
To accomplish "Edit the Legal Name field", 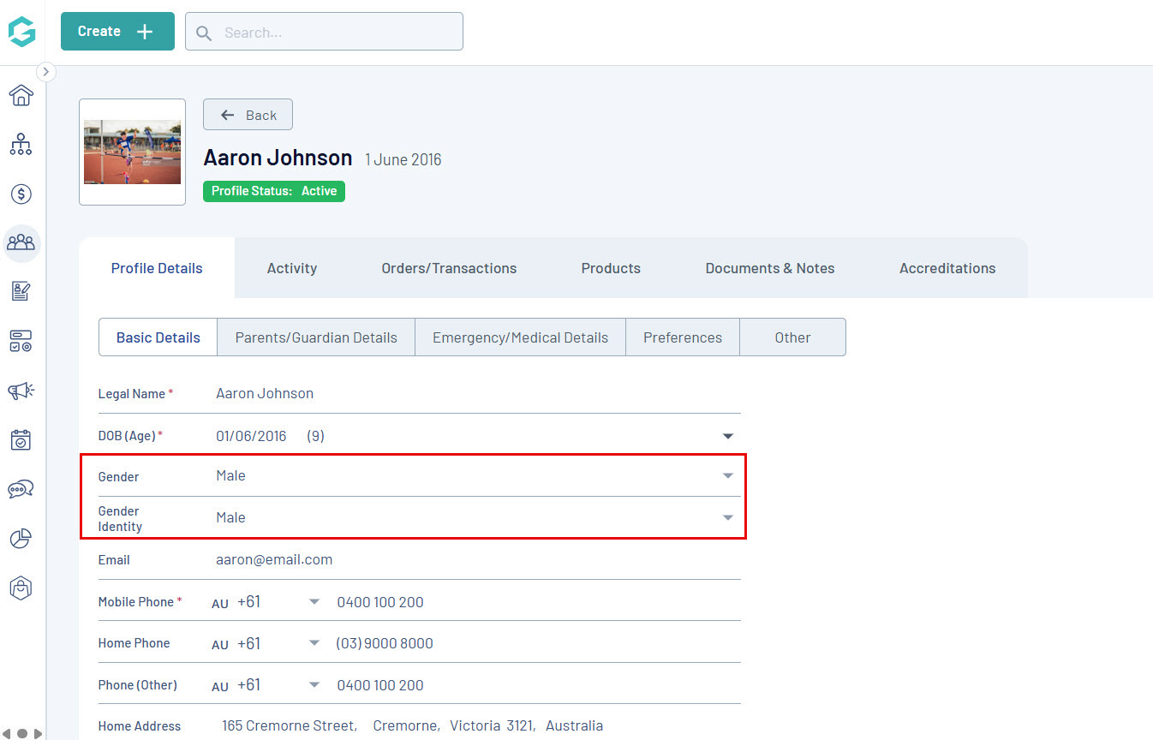I will tap(477, 394).
